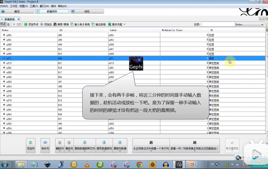Click Copy Data to Other Column (复制数据到其它列)
Image resolution: width=268 pixels, height=169 pixels.
click(x=85, y=145)
